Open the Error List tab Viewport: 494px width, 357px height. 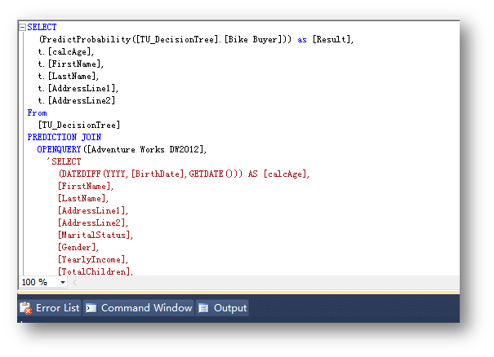coord(51,308)
